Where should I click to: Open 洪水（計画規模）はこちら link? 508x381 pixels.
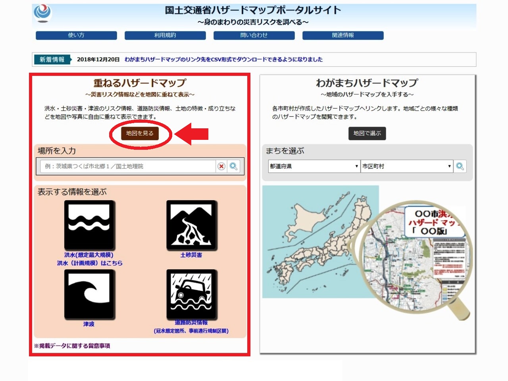point(90,263)
